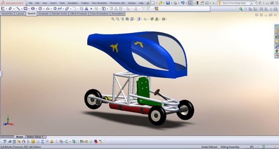Toggle the Select cursor tool
279x149 pixels.
pos(190,3)
